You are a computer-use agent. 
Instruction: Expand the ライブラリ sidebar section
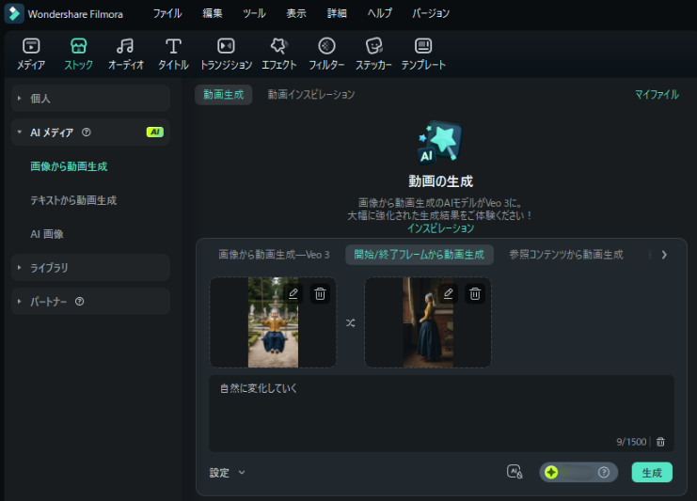pyautogui.click(x=91, y=268)
